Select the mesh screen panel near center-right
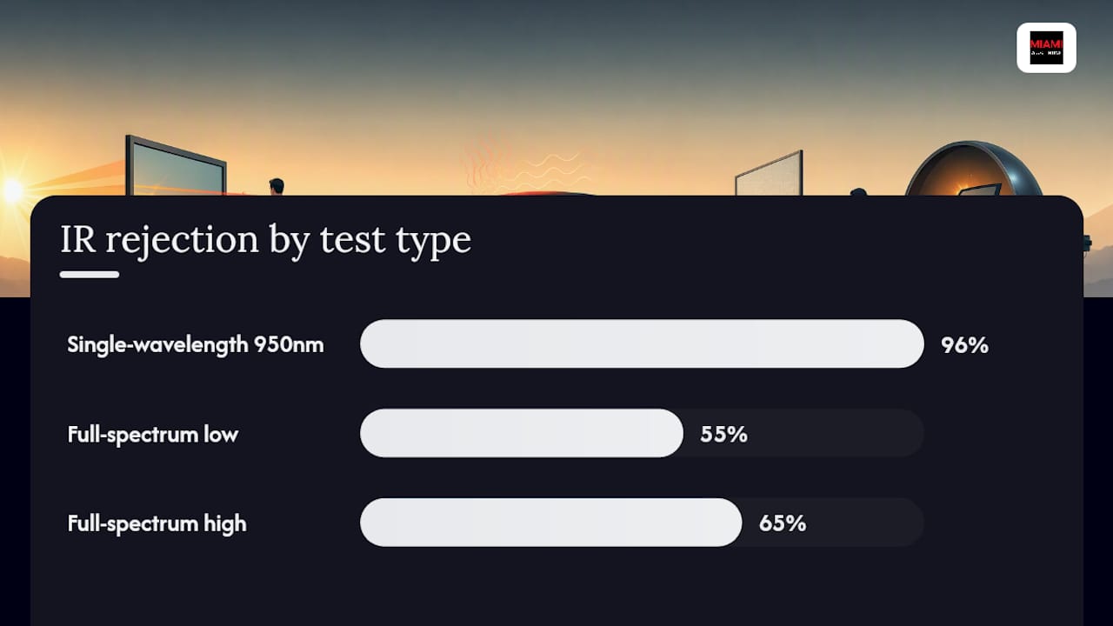Viewport: 1113px width, 626px height. (x=769, y=174)
